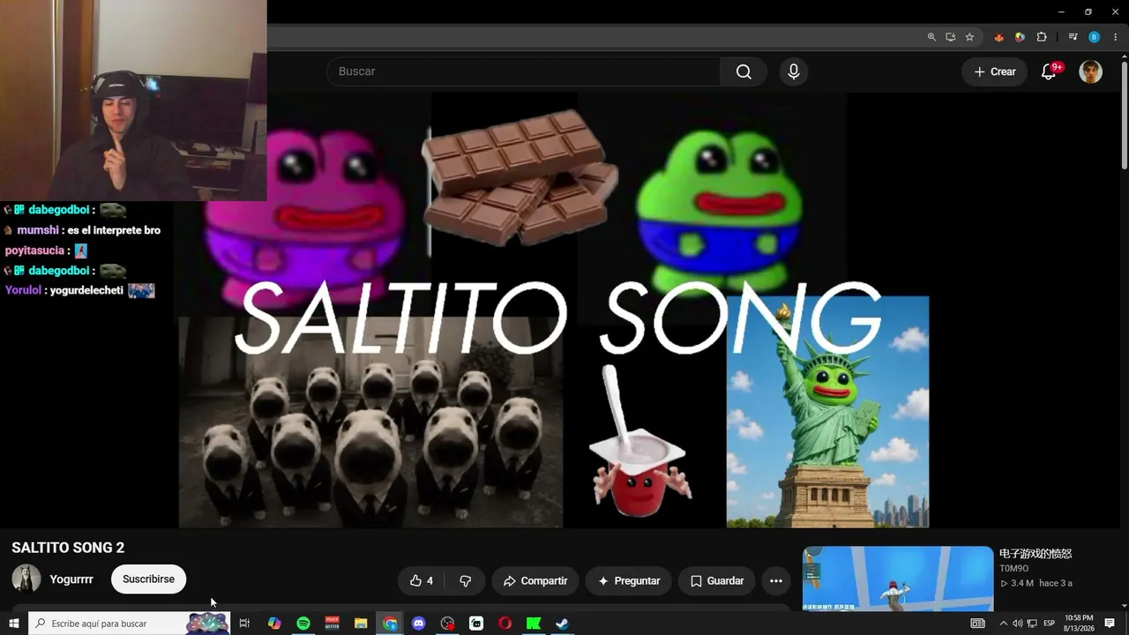Switch to Chrome on the taskbar
This screenshot has width=1129, height=635.
coord(390,624)
